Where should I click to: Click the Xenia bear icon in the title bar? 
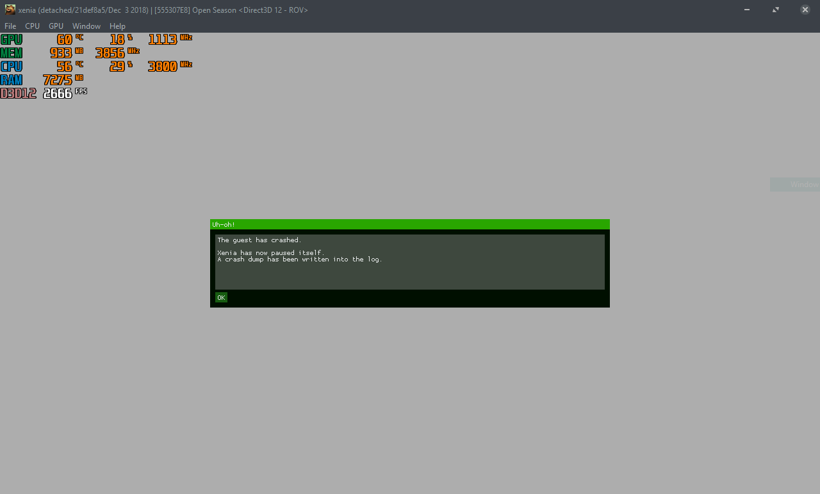pyautogui.click(x=10, y=10)
